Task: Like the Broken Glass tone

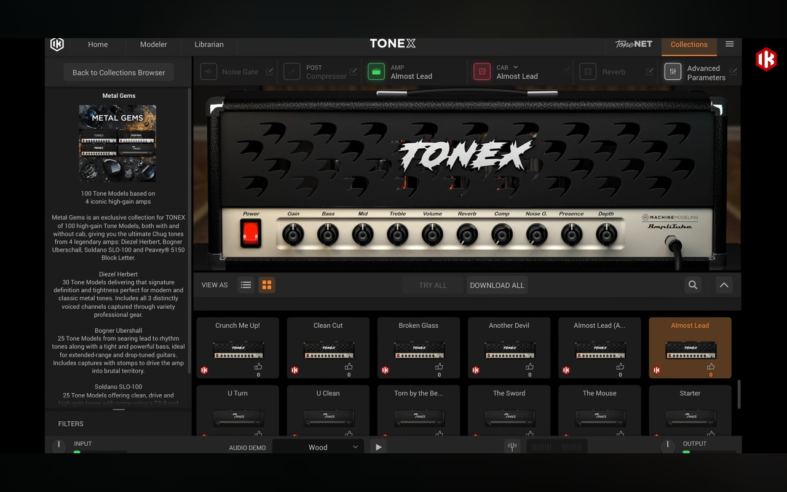Action: coord(439,367)
